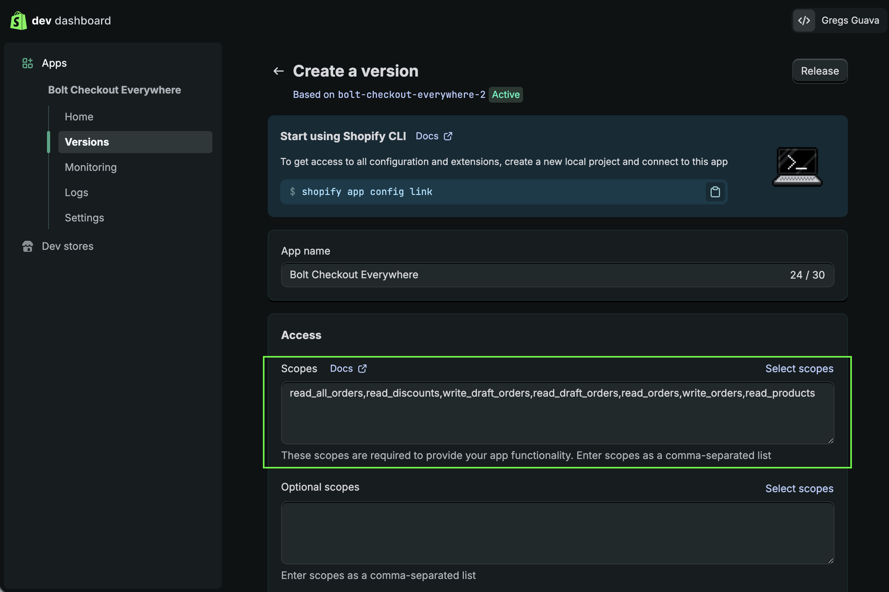Copy the shopify app config link command
The width and height of the screenshot is (889, 592).
pos(715,192)
